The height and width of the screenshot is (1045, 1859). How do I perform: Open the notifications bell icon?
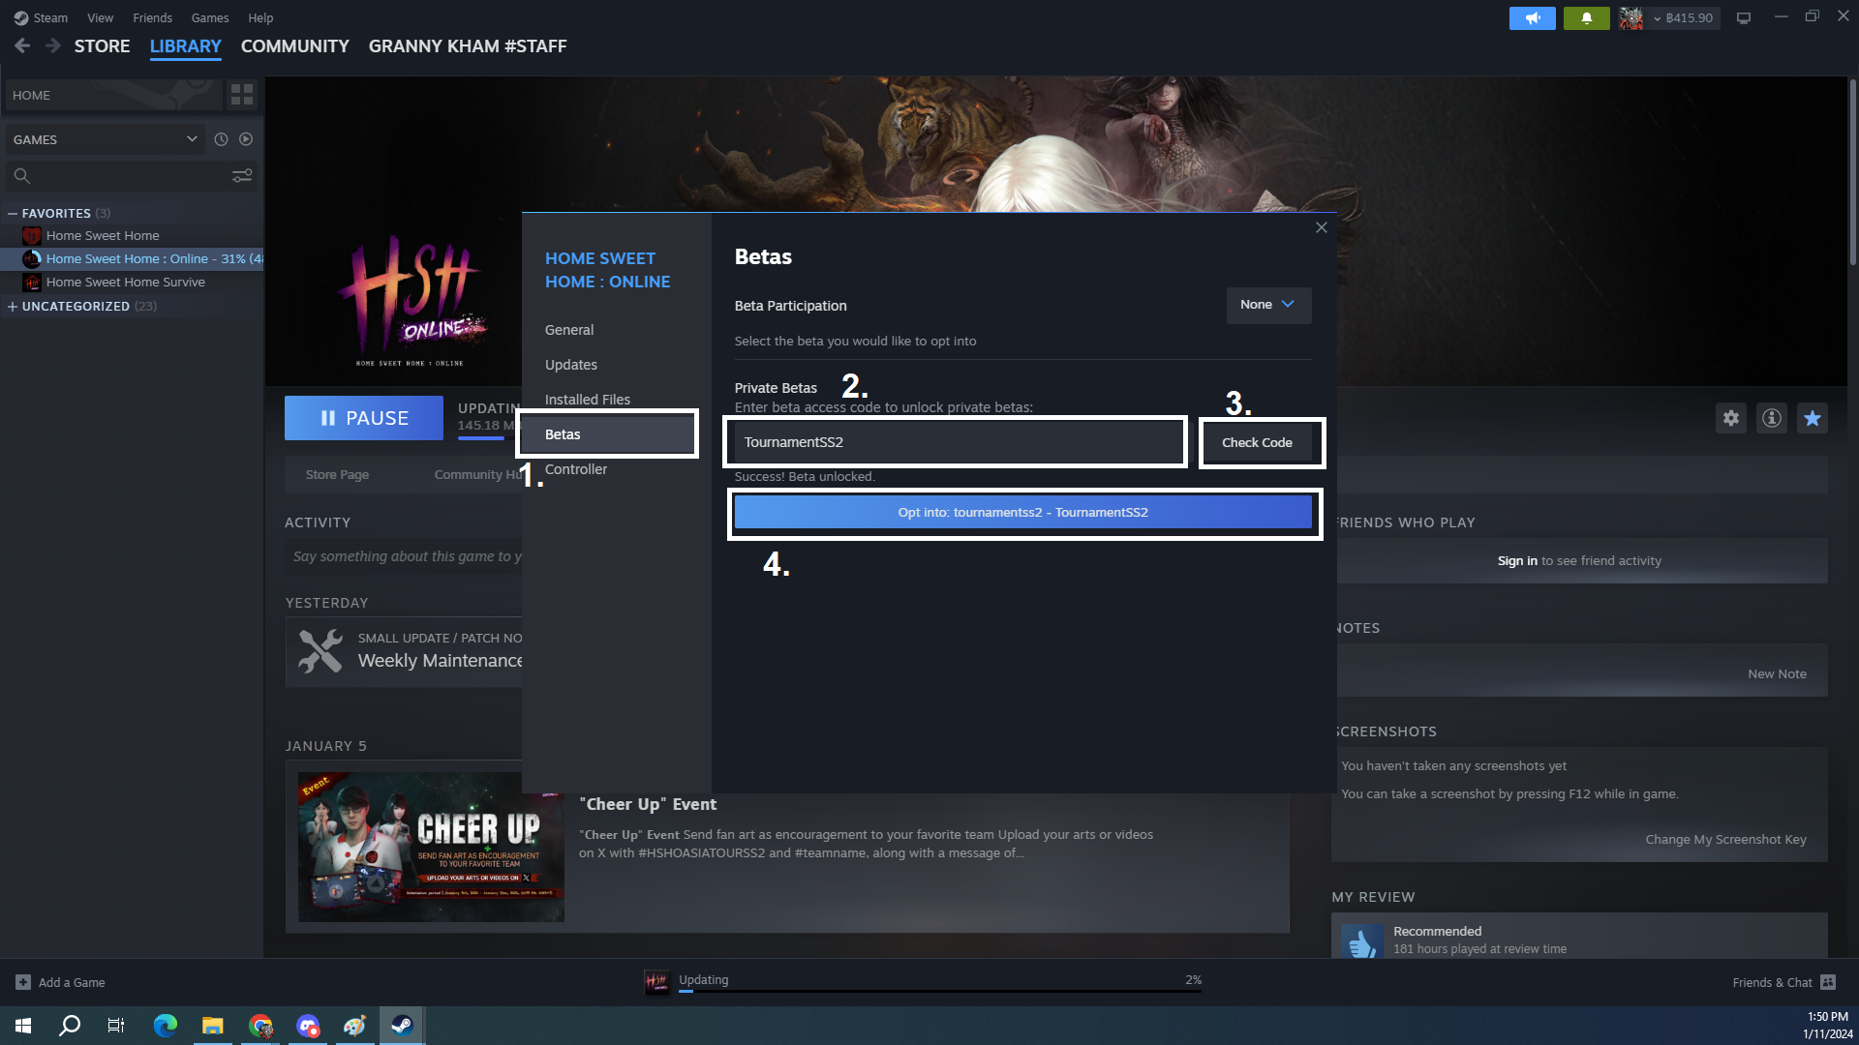pos(1586,18)
